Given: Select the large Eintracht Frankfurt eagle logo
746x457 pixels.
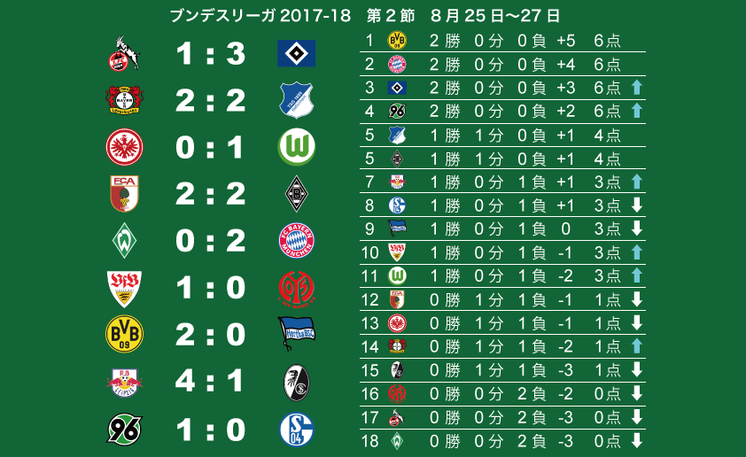Looking at the screenshot, I should [124, 147].
